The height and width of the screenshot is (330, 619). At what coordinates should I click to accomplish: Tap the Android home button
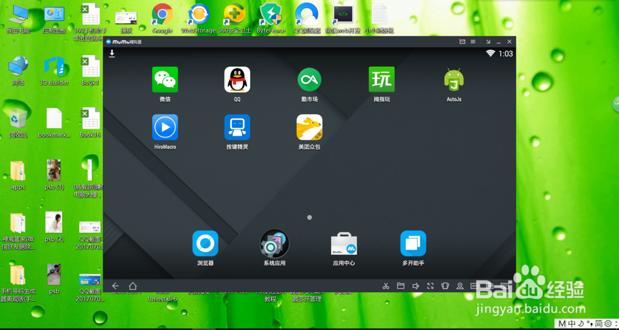(132, 286)
